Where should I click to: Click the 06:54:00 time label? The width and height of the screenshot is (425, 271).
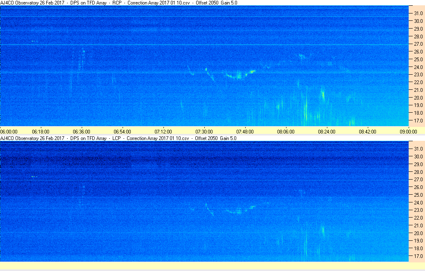pyautogui.click(x=122, y=131)
